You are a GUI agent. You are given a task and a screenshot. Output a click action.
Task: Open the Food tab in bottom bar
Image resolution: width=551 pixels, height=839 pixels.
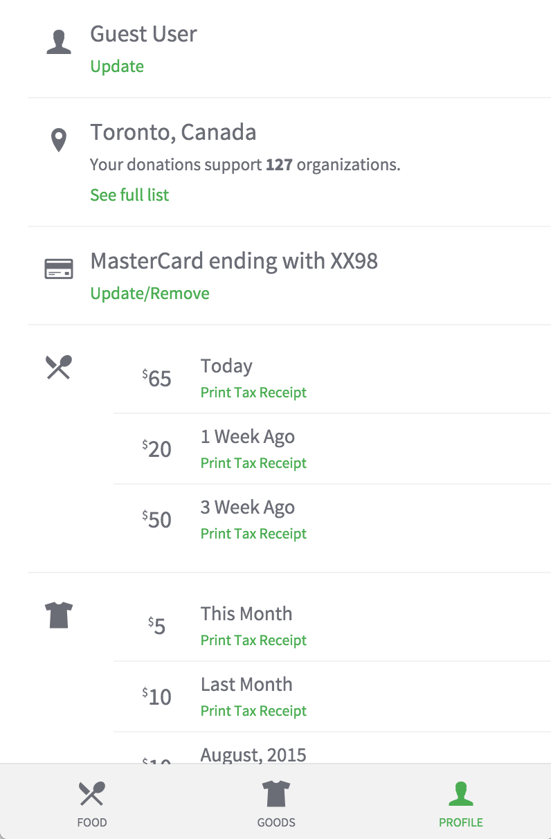tap(92, 803)
